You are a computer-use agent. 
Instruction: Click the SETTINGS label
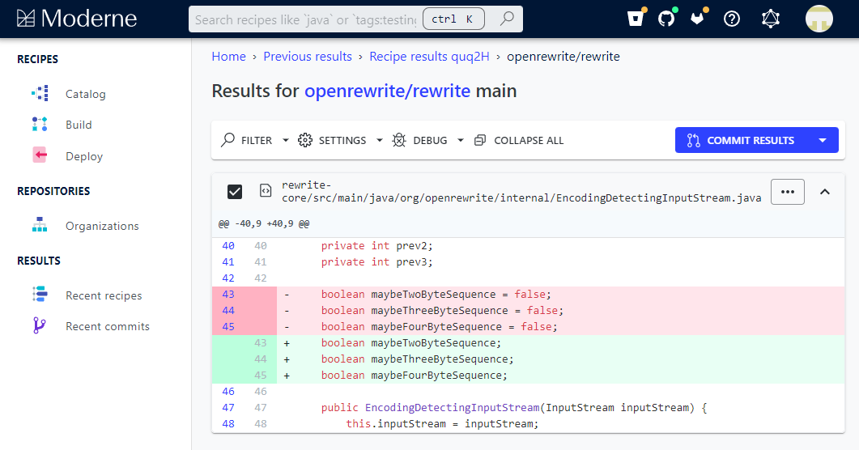(x=342, y=141)
